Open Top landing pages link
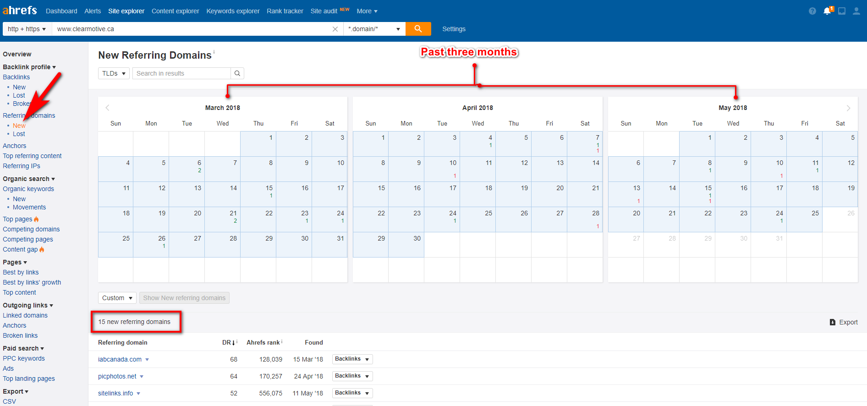The width and height of the screenshot is (867, 406). click(29, 379)
